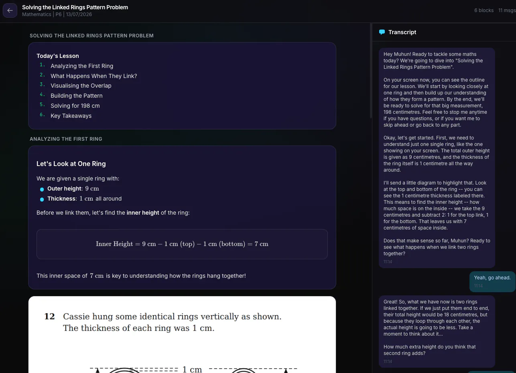The width and height of the screenshot is (516, 373).
Task: Click the 'Today's Lesson' heading
Action: click(x=58, y=56)
